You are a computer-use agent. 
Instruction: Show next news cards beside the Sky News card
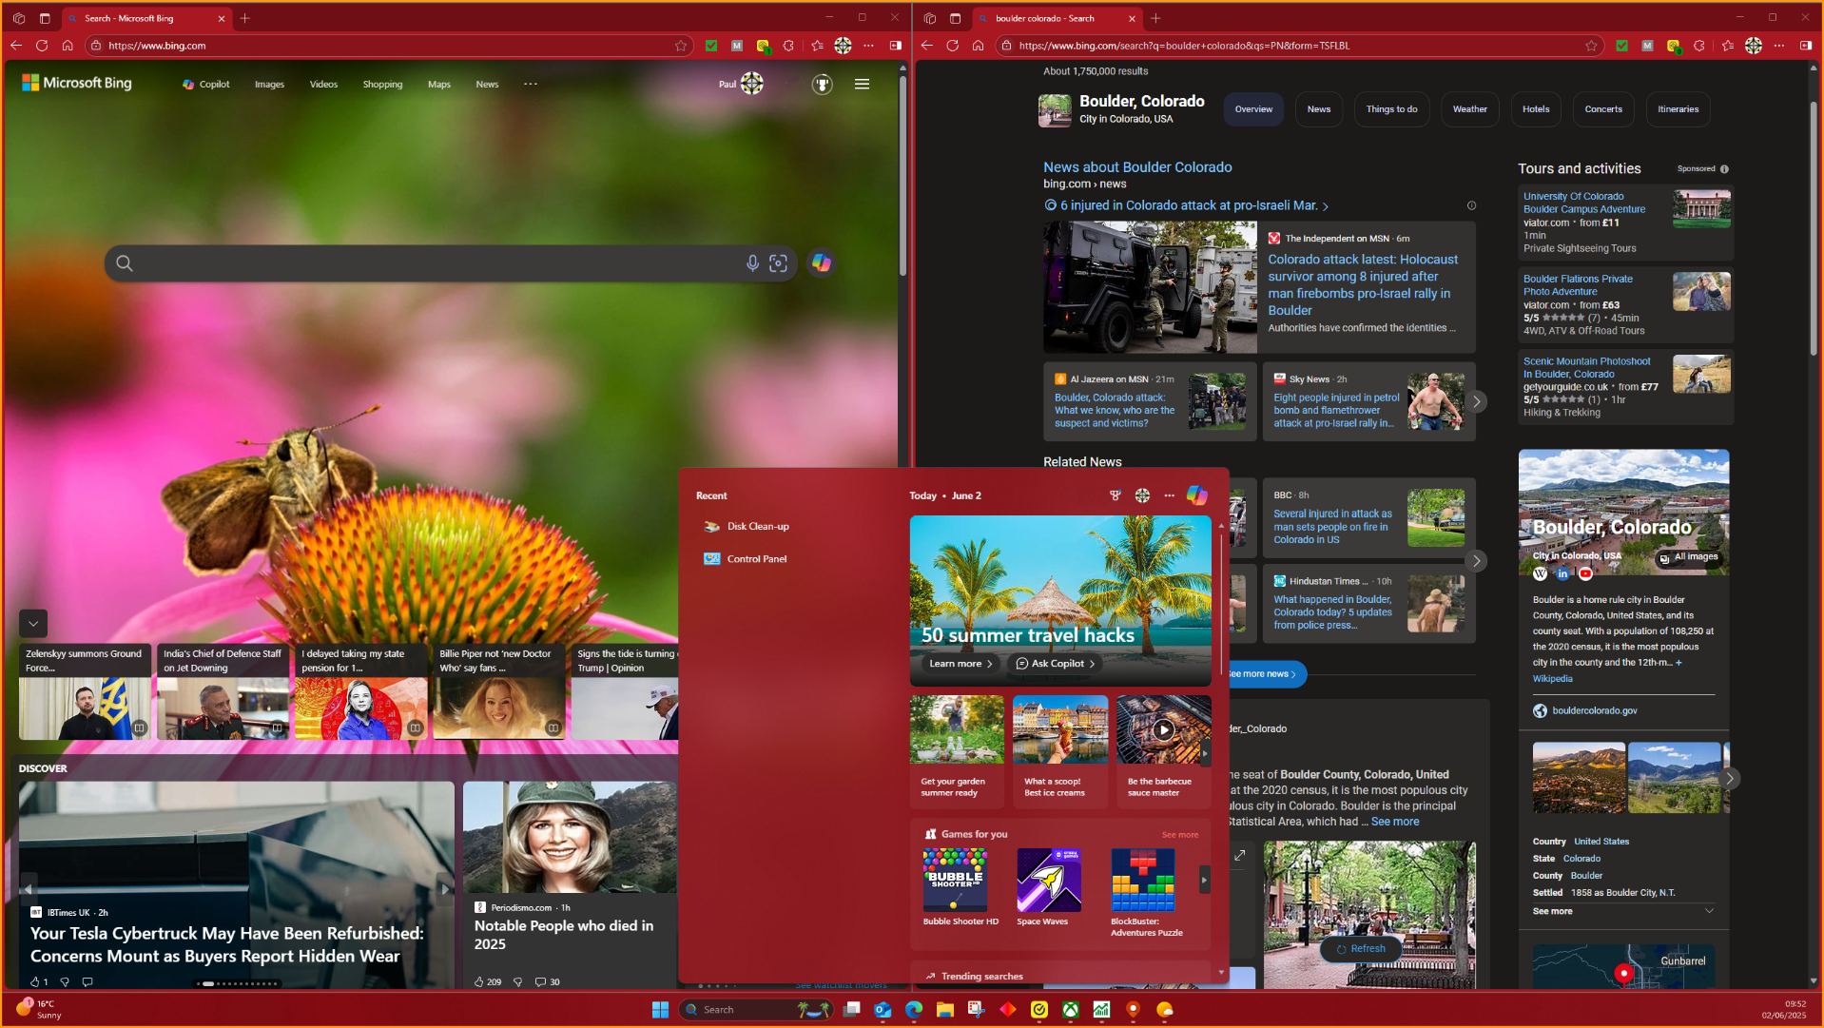pos(1477,401)
